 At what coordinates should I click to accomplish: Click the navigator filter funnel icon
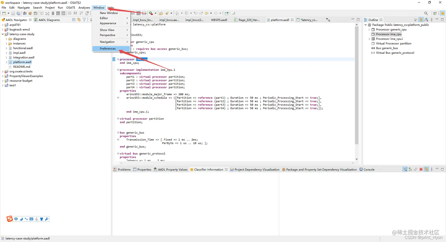(x=84, y=20)
